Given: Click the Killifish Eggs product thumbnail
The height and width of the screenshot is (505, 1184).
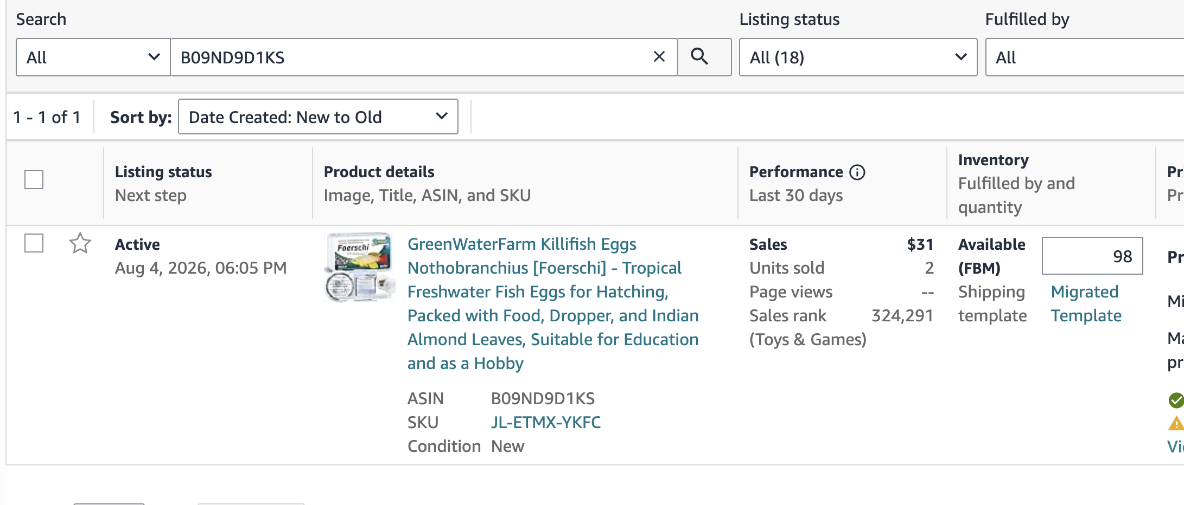Looking at the screenshot, I should [x=360, y=267].
